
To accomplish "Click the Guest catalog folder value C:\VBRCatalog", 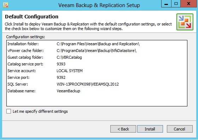I will point(69,57).
